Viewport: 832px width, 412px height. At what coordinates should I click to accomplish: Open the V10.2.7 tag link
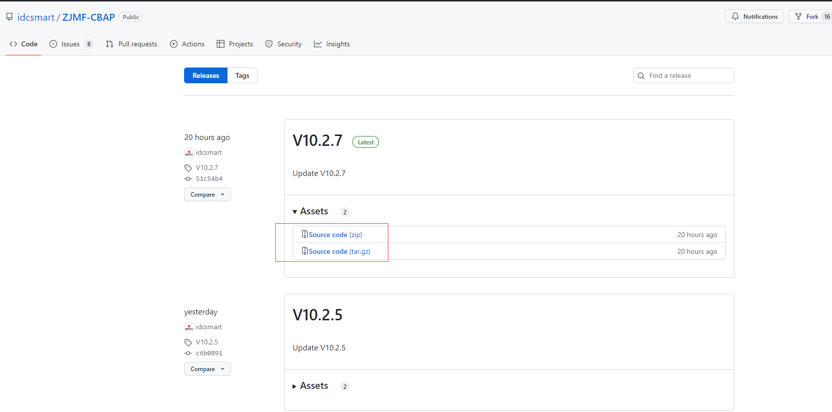coord(207,168)
